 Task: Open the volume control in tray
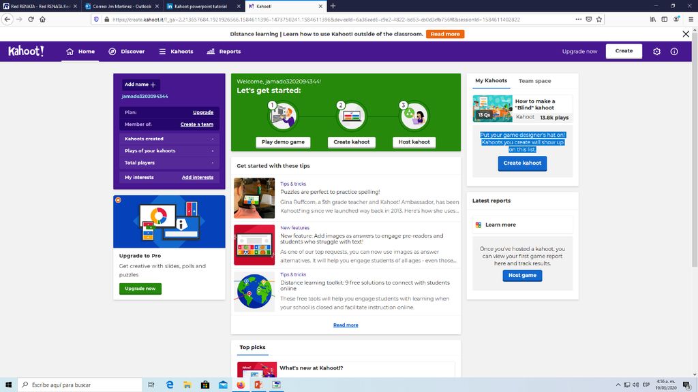click(636, 385)
